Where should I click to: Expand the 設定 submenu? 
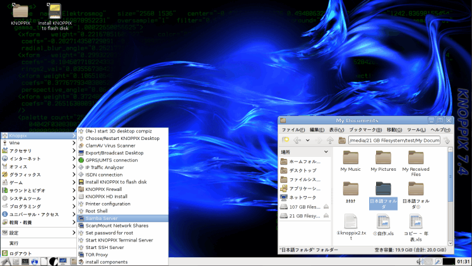pyautogui.click(x=38, y=233)
